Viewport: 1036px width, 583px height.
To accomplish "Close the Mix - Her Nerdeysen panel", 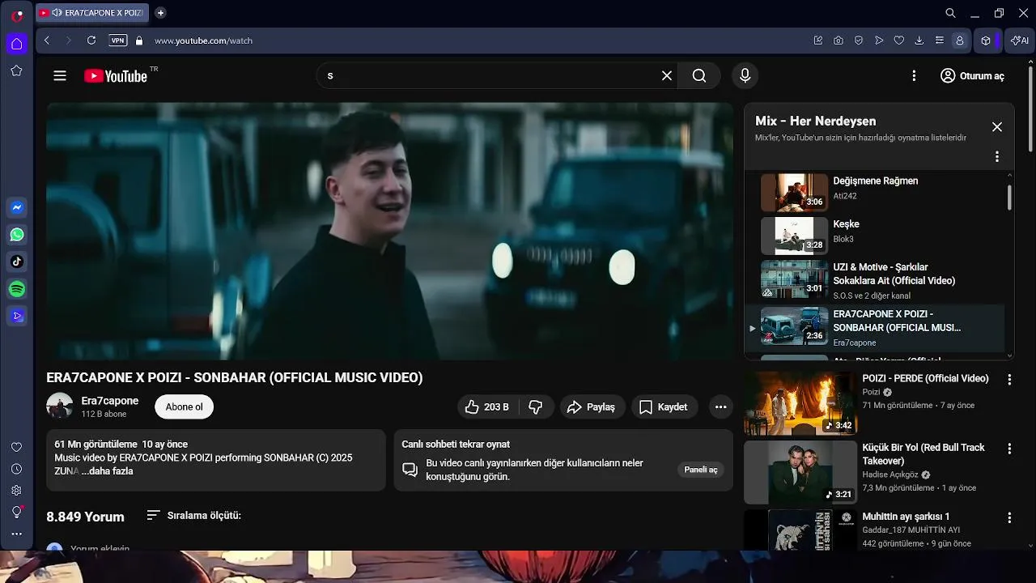I will [997, 127].
